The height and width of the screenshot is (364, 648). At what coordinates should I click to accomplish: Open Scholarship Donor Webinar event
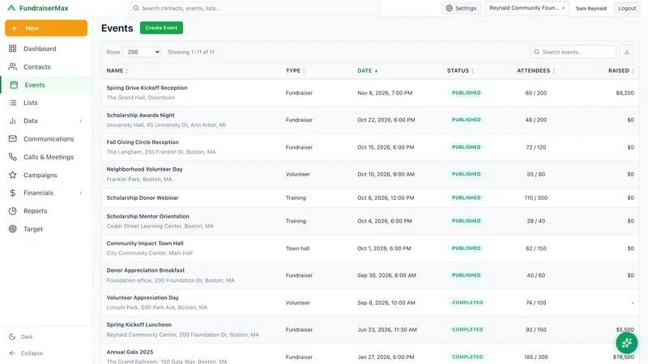[143, 197]
